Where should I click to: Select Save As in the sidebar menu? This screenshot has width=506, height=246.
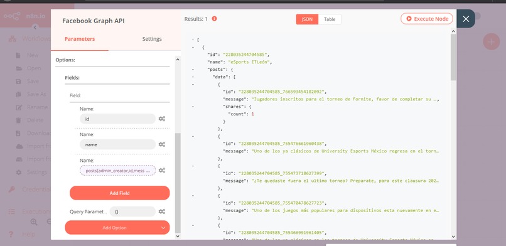[x=36, y=94]
